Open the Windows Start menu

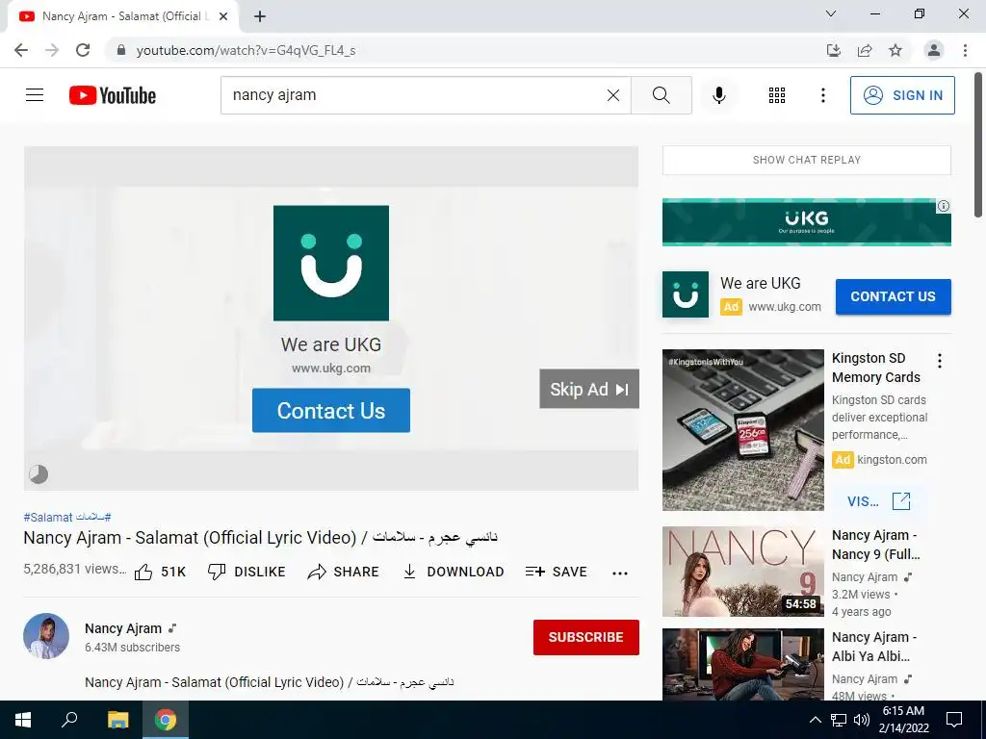coord(23,720)
